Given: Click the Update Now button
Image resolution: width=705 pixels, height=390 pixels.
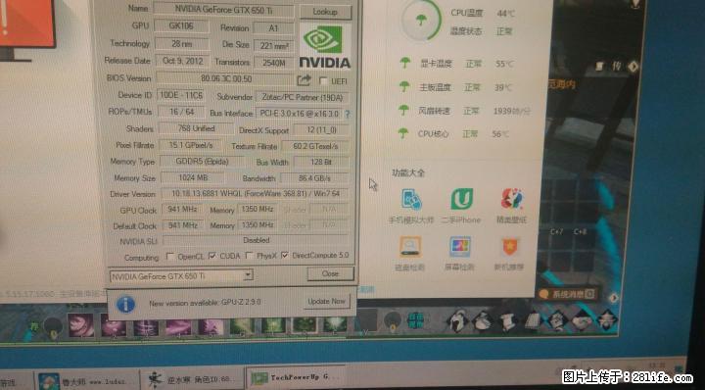Looking at the screenshot, I should (x=326, y=302).
